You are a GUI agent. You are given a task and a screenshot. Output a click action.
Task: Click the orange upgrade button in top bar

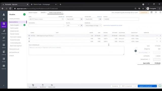[x=144, y=12]
